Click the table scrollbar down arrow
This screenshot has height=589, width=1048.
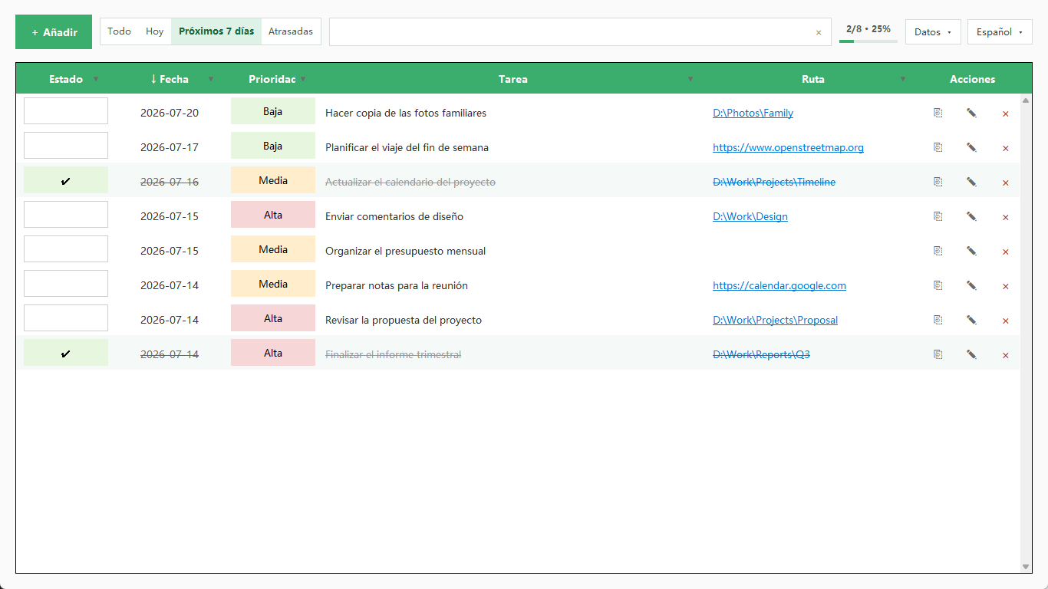(1026, 567)
